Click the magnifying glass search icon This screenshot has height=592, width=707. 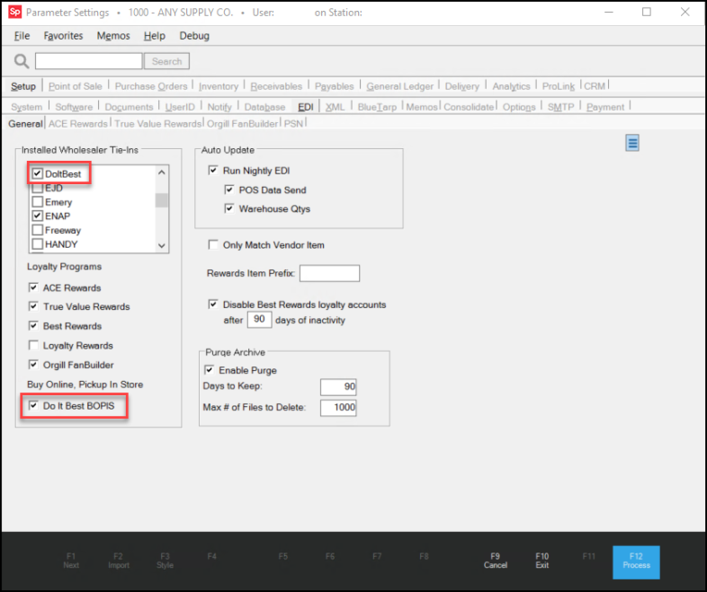pyautogui.click(x=22, y=61)
